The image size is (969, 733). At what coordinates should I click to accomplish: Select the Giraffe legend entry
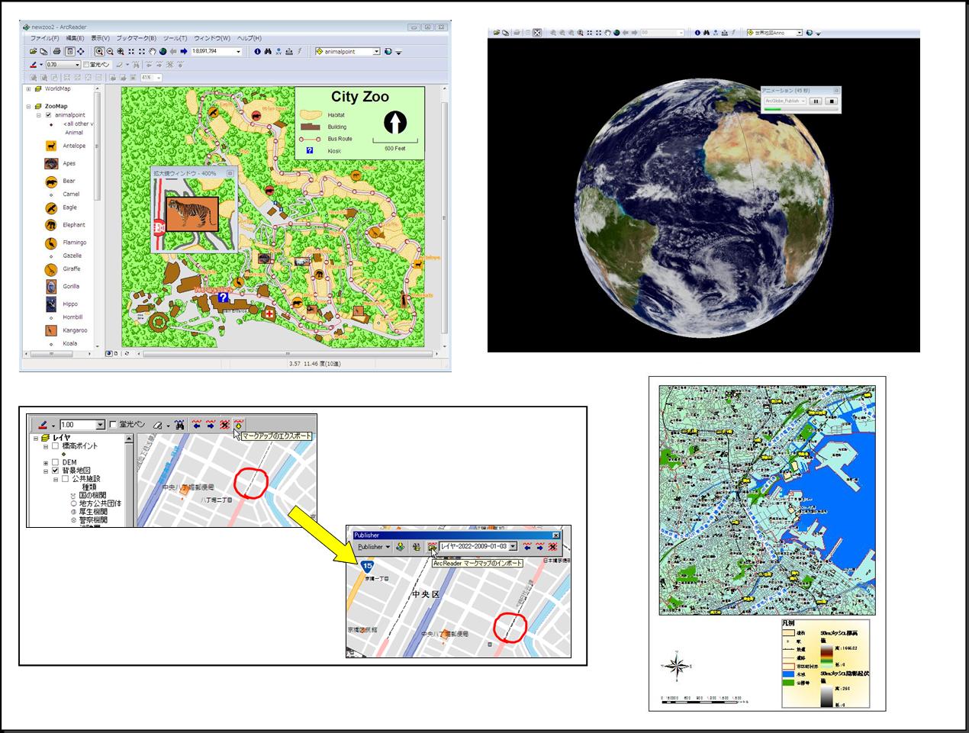[x=71, y=268]
